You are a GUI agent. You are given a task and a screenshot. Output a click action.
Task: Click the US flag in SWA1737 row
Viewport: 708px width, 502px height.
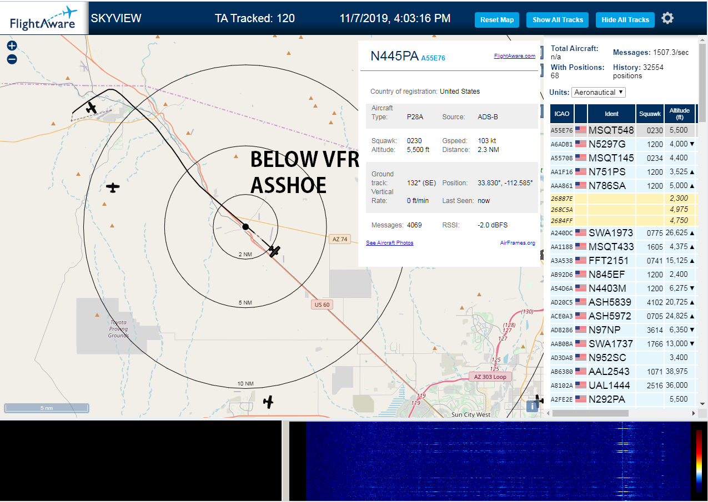point(581,343)
